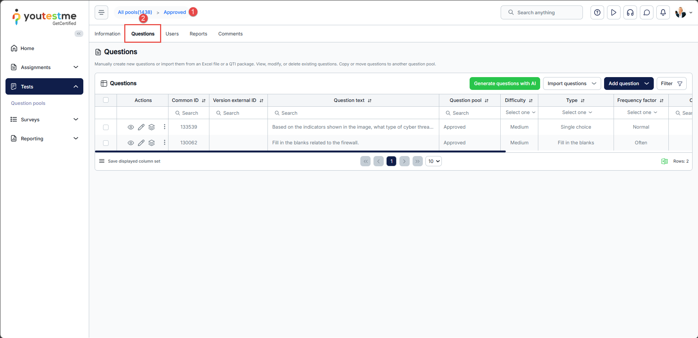The image size is (698, 338).
Task: Tick the checkbox for question 133539
Action: tap(106, 127)
